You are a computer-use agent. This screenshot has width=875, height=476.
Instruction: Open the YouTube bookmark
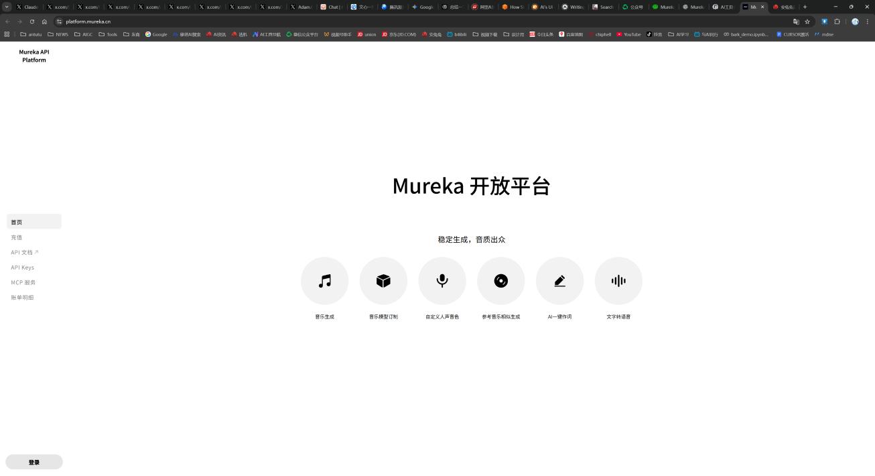coord(628,34)
